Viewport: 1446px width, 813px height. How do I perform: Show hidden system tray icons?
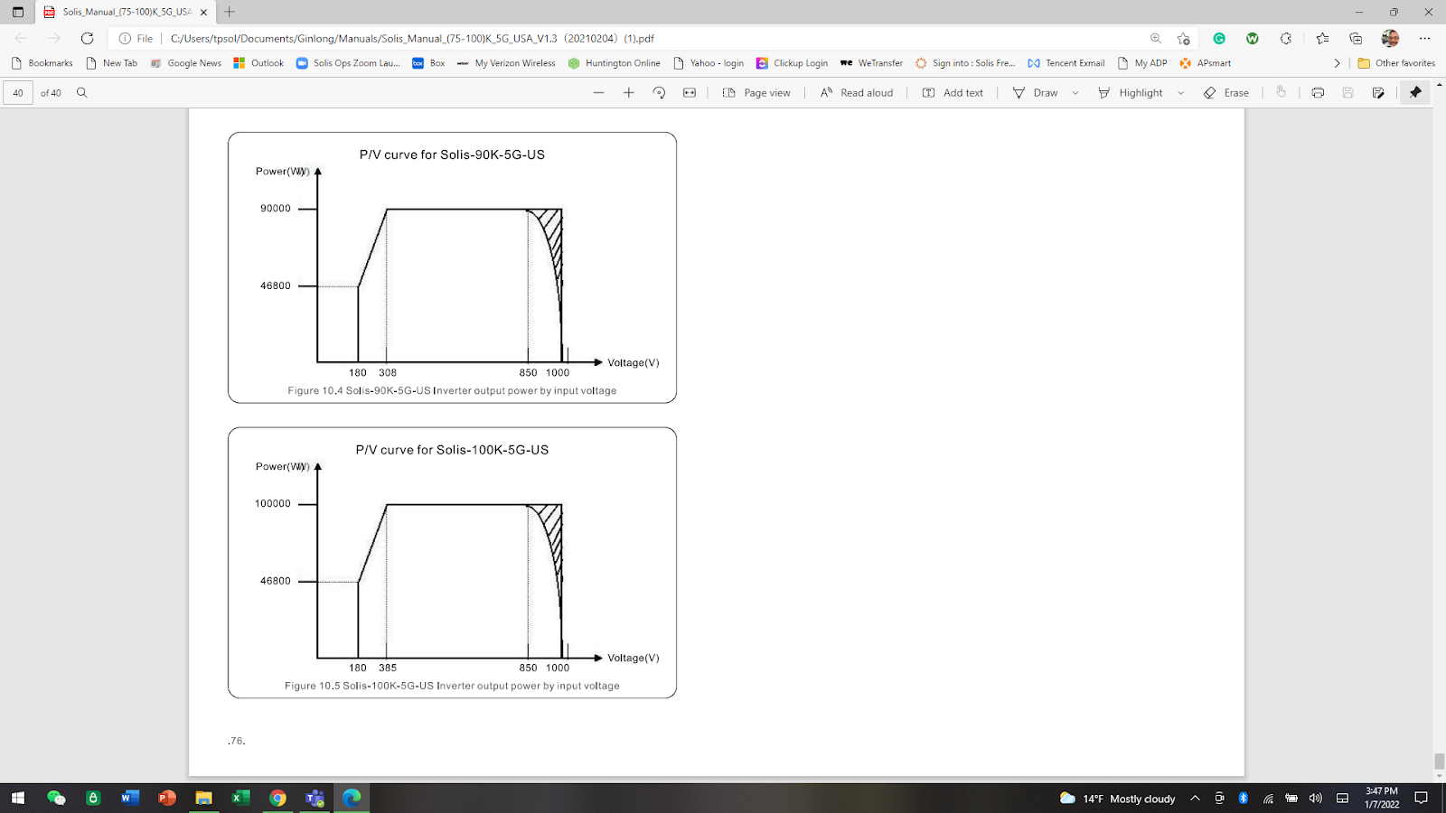click(1195, 799)
